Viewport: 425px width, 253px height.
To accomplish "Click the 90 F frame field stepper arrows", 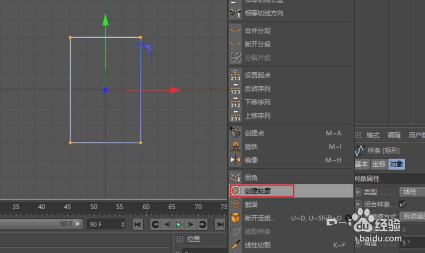I will (x=123, y=224).
